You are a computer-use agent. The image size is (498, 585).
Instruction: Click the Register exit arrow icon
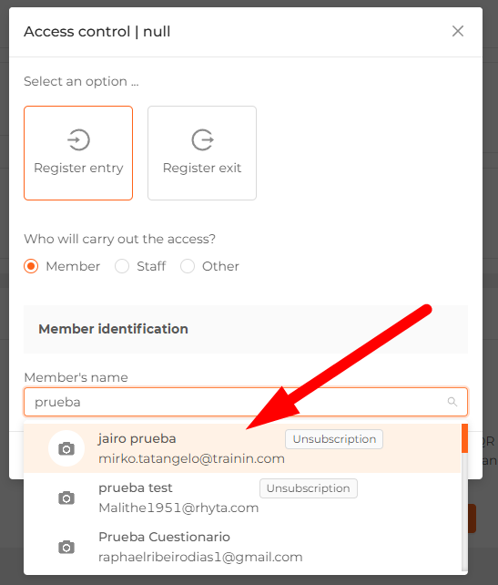click(202, 140)
